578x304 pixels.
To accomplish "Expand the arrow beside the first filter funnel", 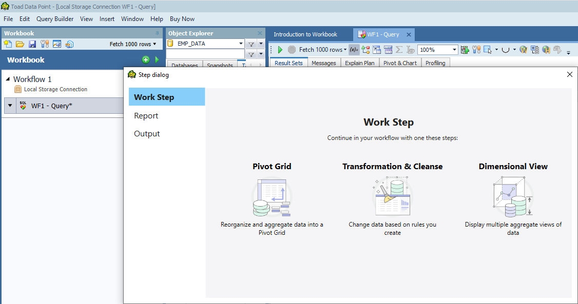I will coord(261,44).
